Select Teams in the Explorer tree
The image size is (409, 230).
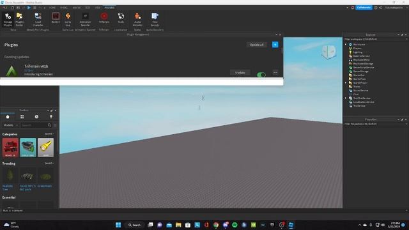[357, 87]
